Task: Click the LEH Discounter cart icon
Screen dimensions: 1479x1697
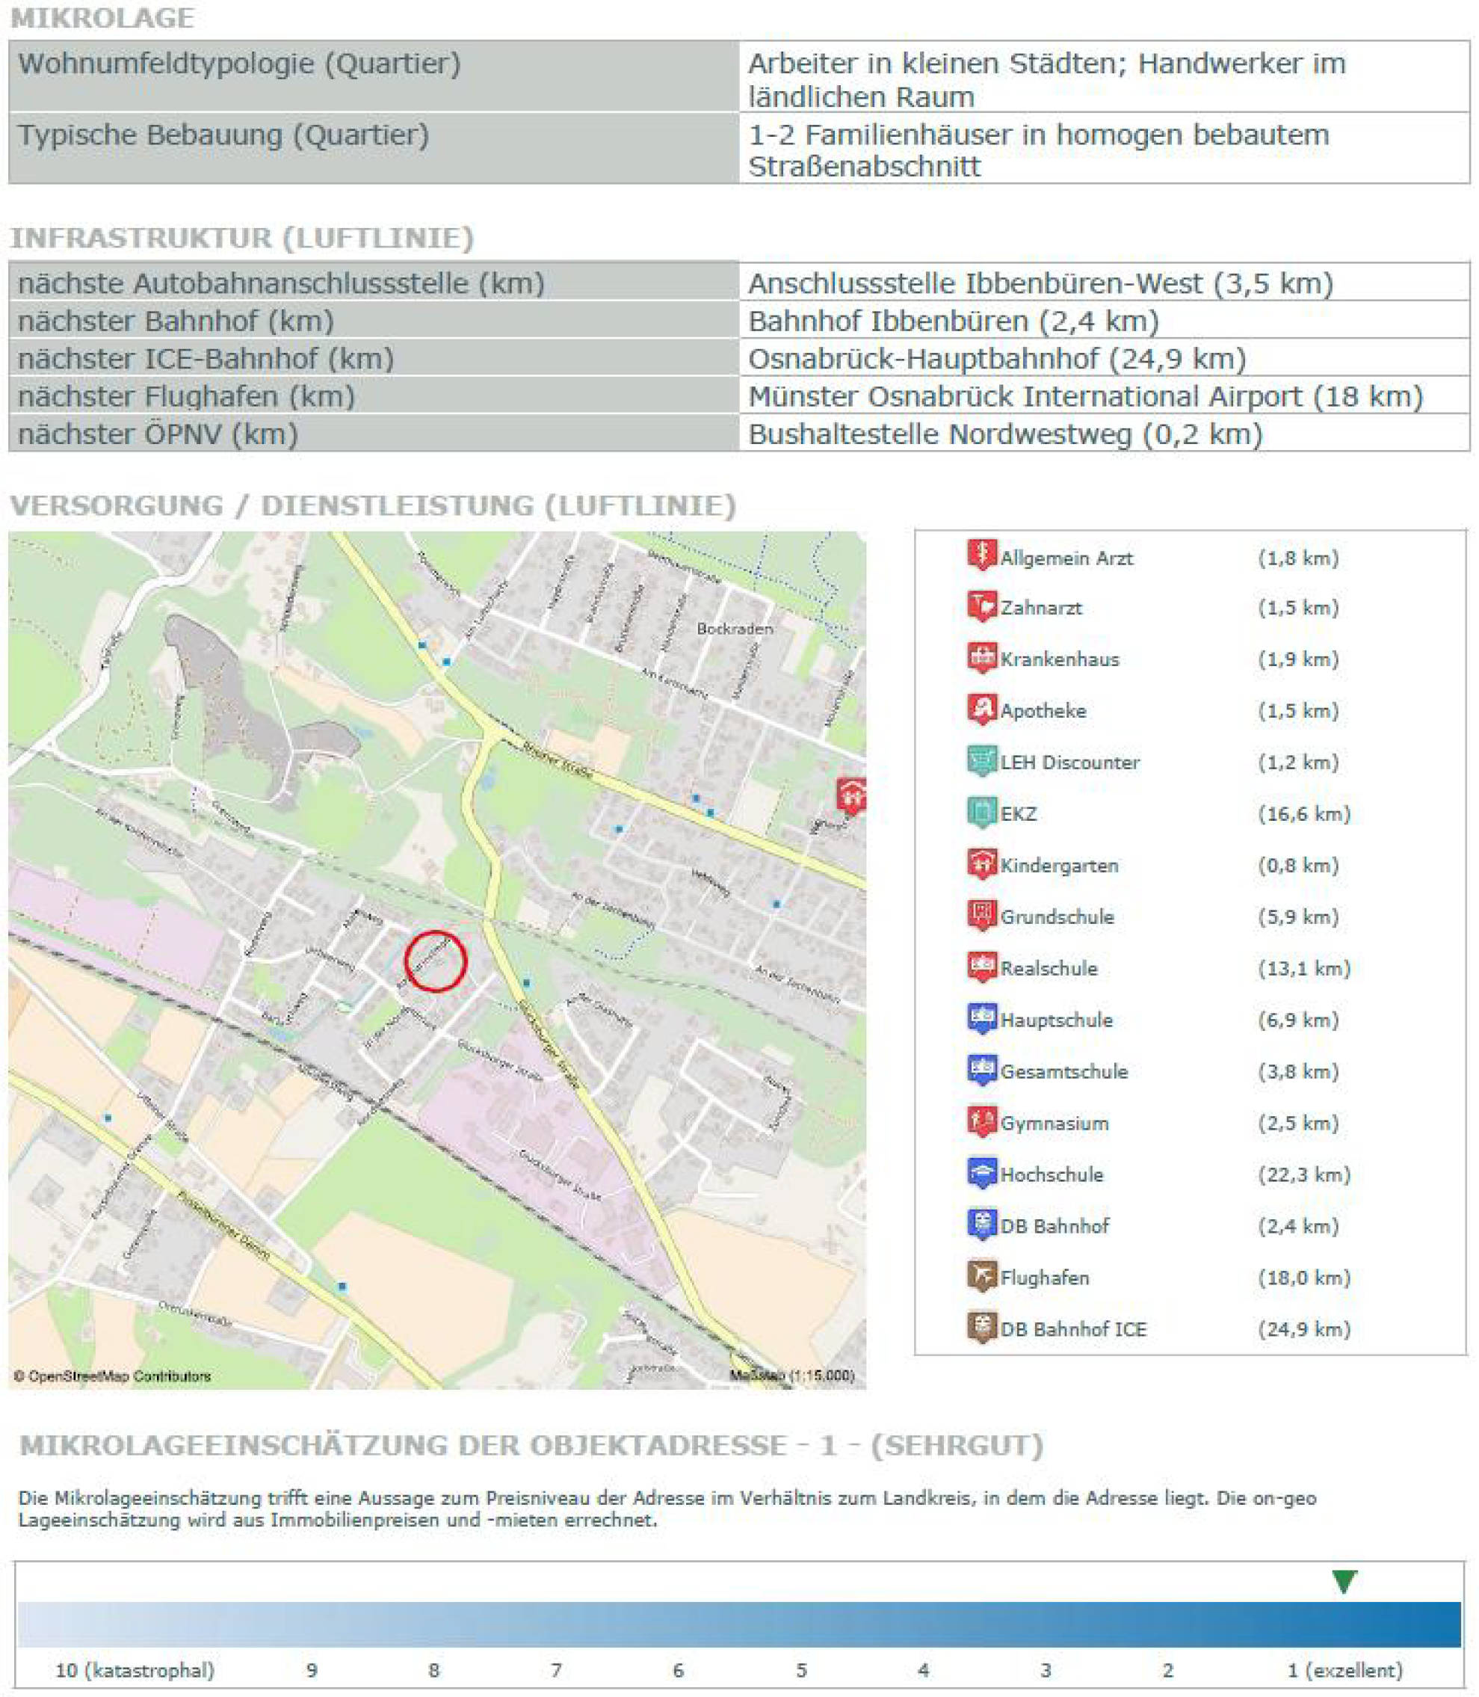Action: [x=981, y=761]
